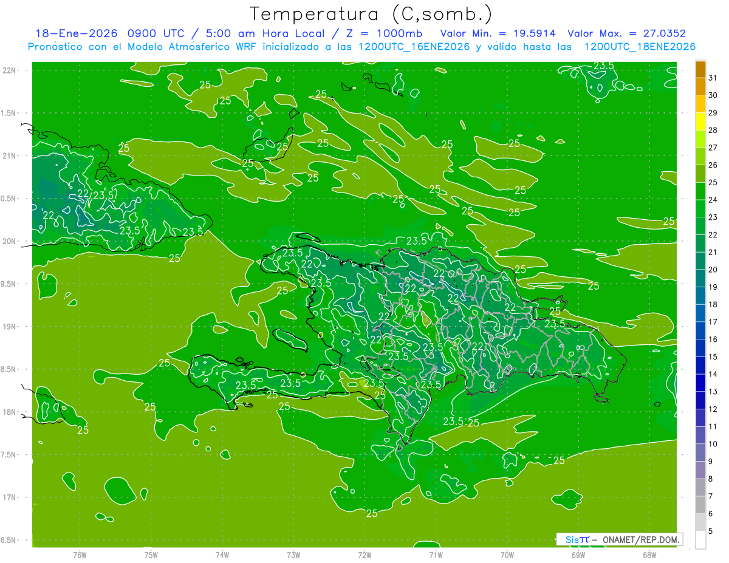Click the 'Z = 1000mb' level label

pos(383,33)
